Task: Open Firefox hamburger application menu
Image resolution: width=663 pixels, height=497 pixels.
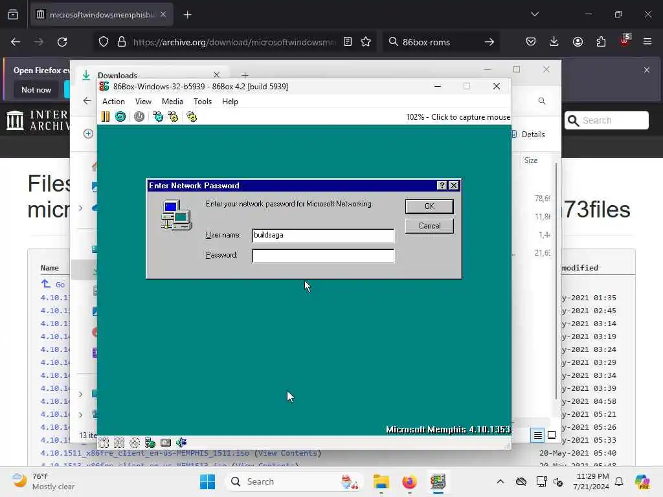Action: click(647, 42)
